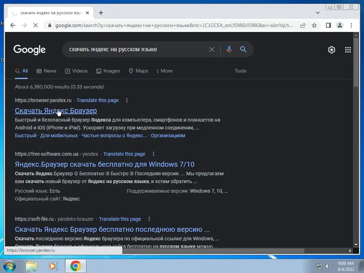
Task: Open 'Скачать Яндекс Браузер' result link
Action: click(56, 111)
